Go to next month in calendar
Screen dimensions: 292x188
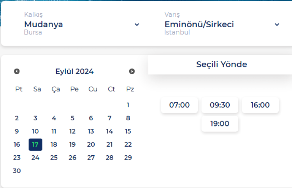tap(132, 71)
